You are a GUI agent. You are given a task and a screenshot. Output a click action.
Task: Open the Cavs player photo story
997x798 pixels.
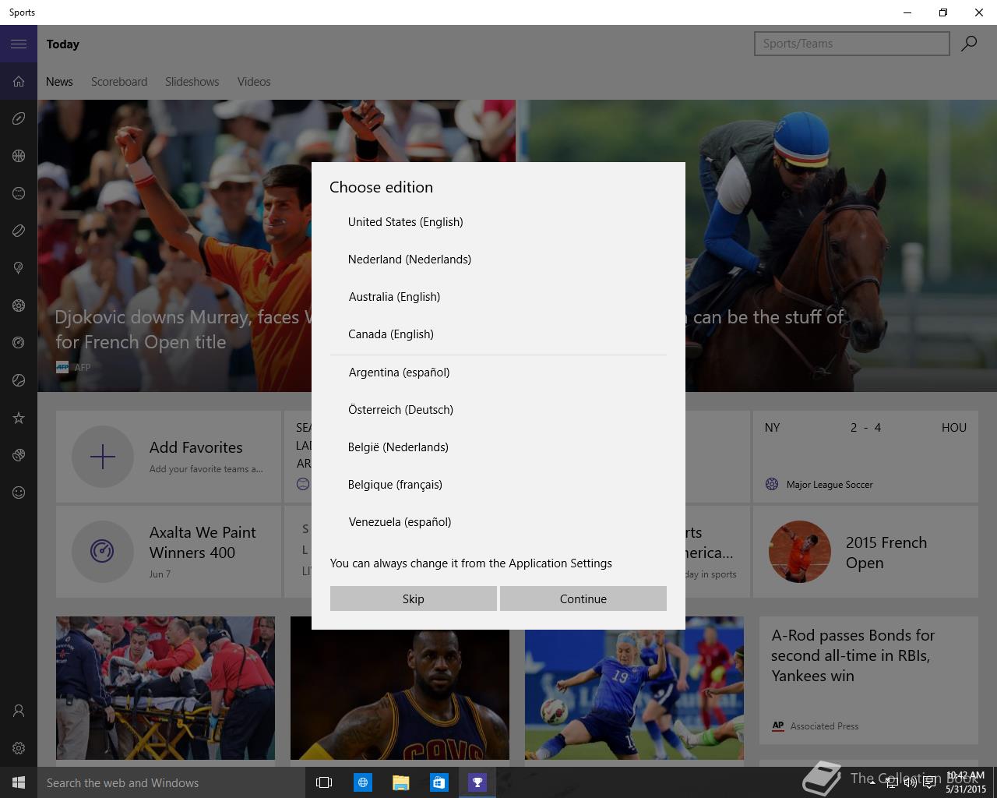tap(400, 688)
